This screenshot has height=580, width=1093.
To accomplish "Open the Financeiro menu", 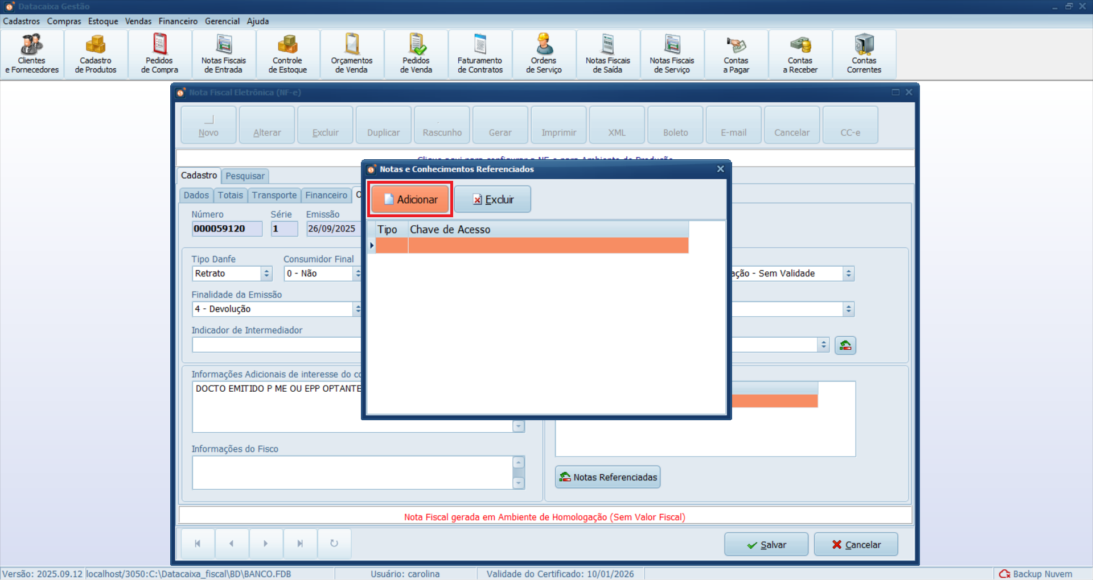I will click(178, 21).
